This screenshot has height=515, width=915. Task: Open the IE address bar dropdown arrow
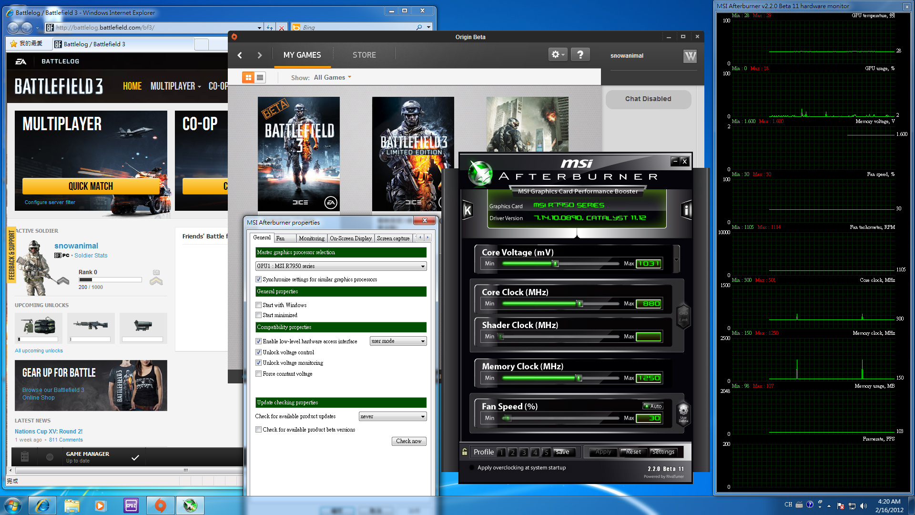click(259, 28)
